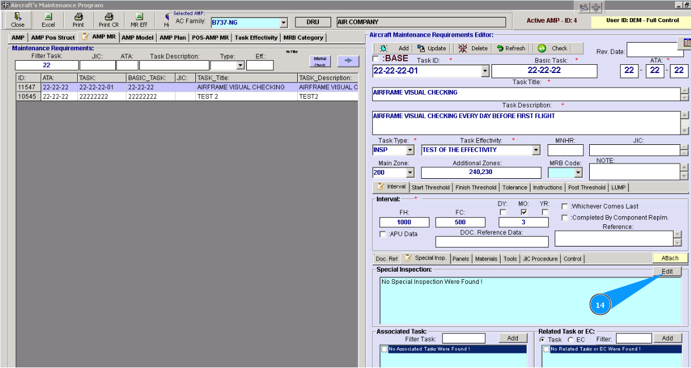Click the blue arrow filter button

pos(348,61)
